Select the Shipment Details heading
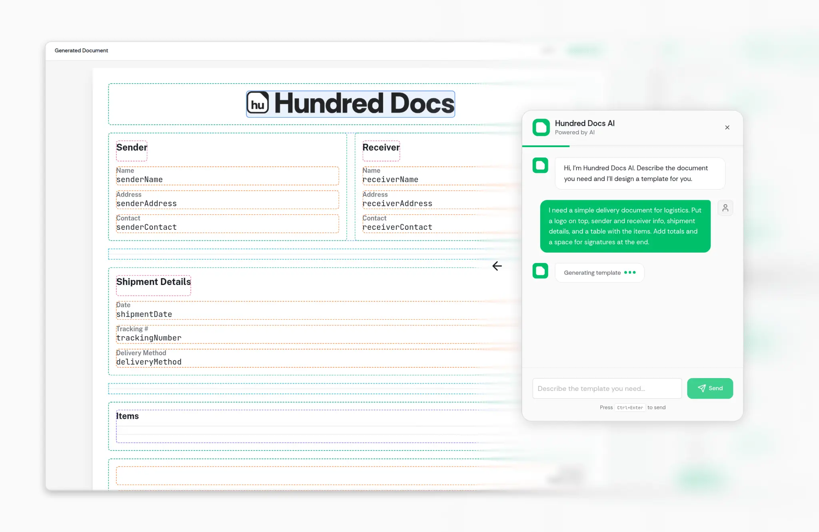The width and height of the screenshot is (819, 532). coord(153,285)
